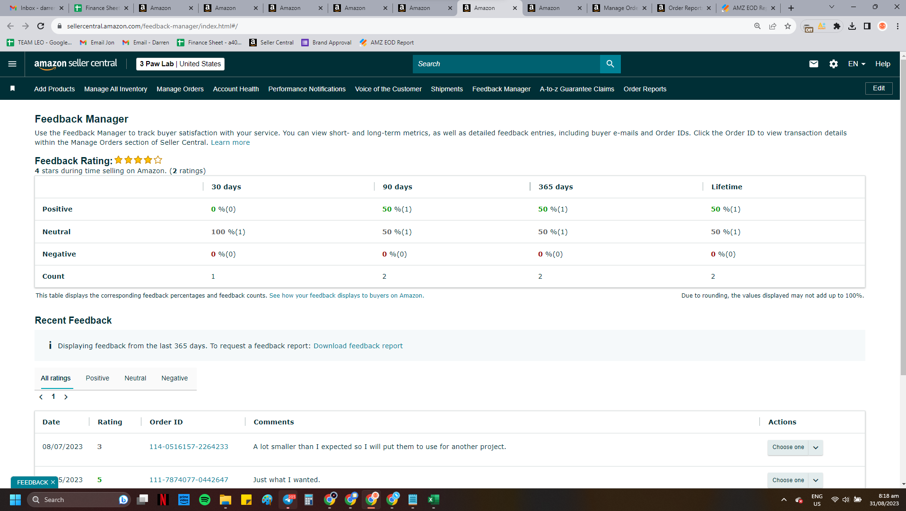Switch to the Negative tab
Image resolution: width=906 pixels, height=511 pixels.
(174, 378)
